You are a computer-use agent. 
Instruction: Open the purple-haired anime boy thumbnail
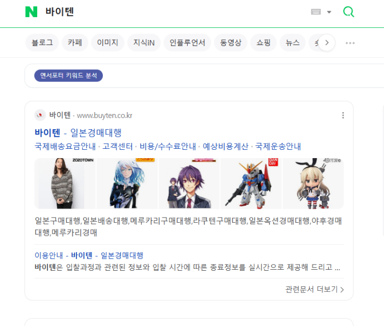189,183
